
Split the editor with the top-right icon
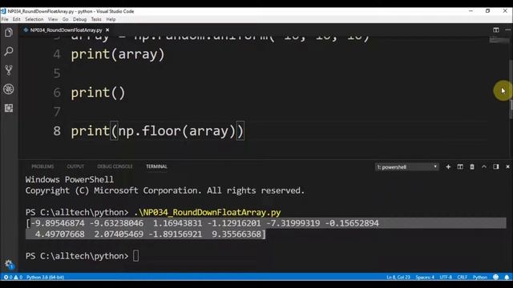[496, 30]
